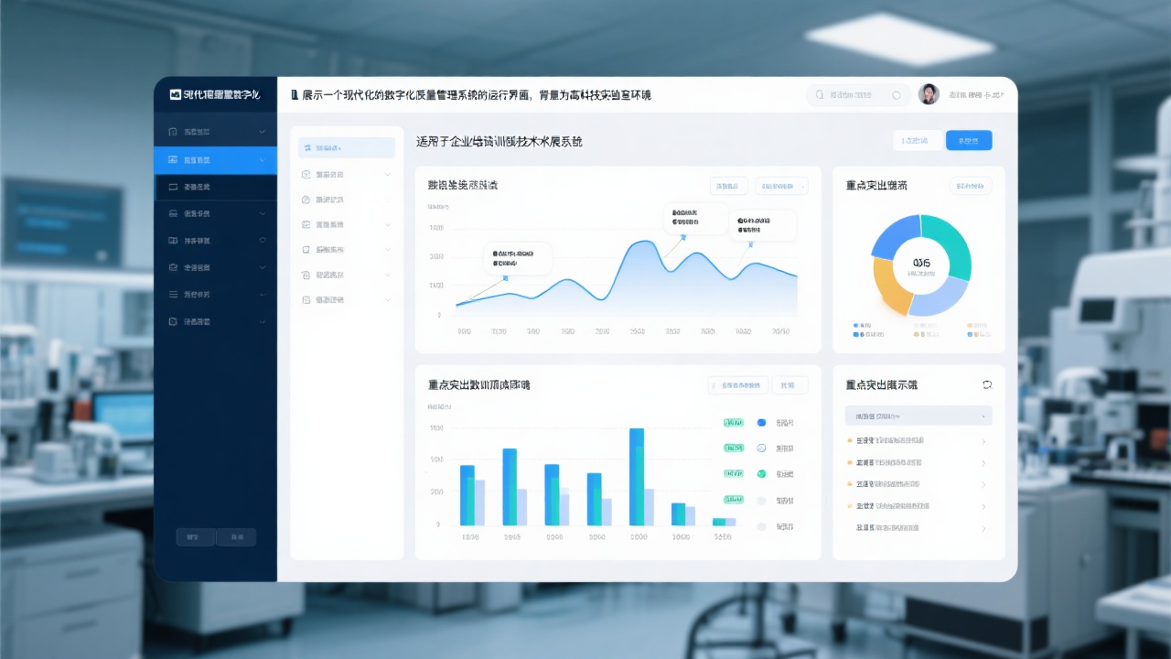Screen dimensions: 1171x659
Task: Open the top dashboard icon in the sidebar
Action: (171, 131)
